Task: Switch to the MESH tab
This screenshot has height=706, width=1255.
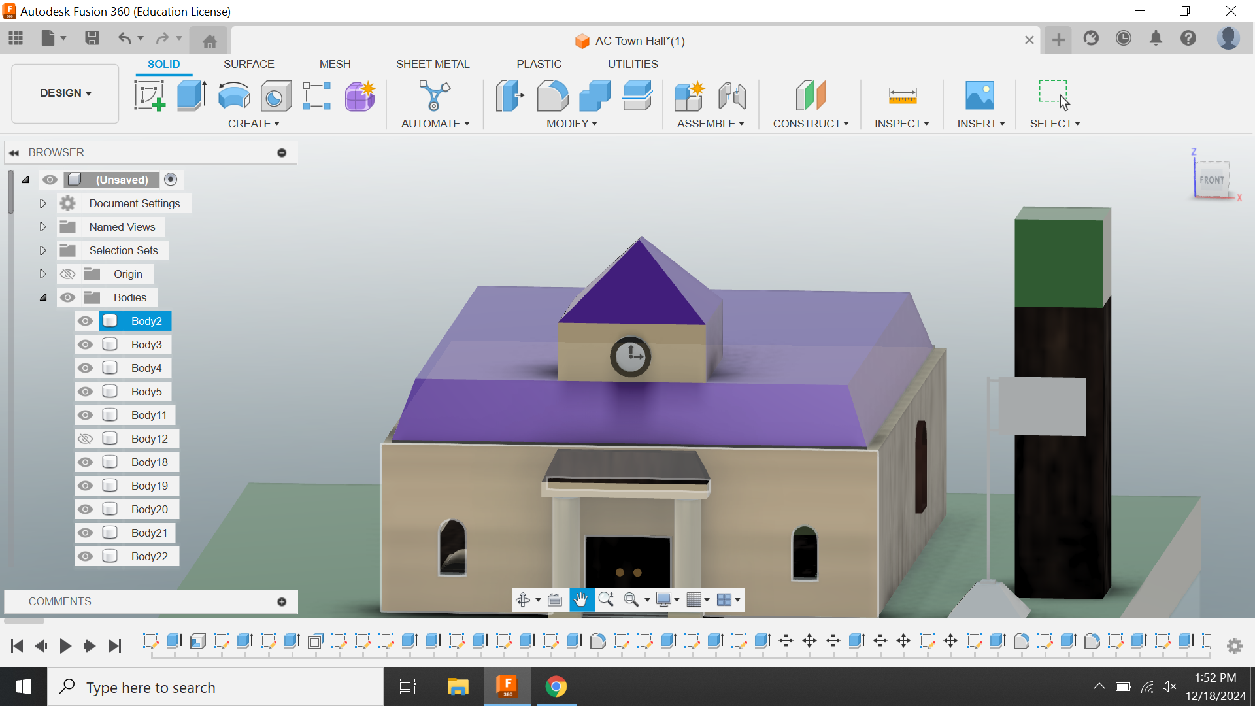Action: pyautogui.click(x=335, y=64)
